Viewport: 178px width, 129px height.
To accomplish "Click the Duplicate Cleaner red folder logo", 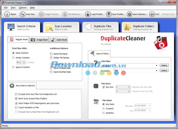I will [x=161, y=43].
